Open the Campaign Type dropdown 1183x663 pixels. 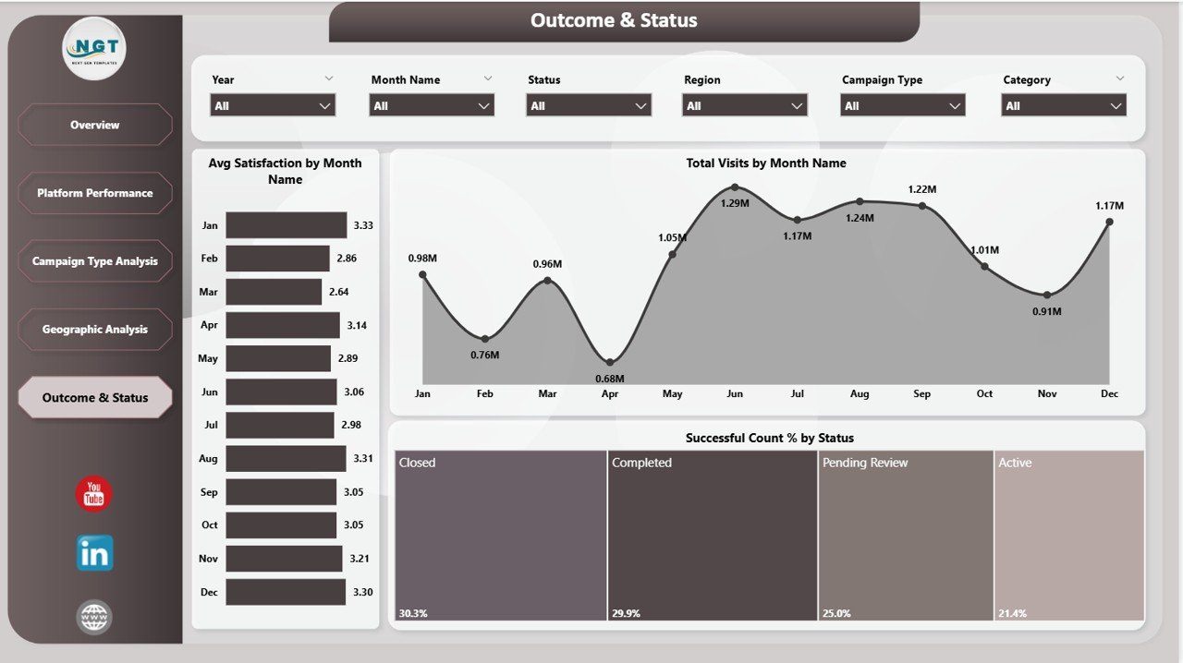[x=903, y=105]
